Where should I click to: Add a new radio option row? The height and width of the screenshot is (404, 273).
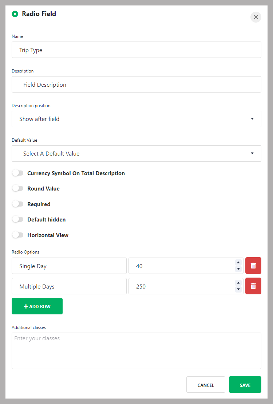(x=37, y=306)
